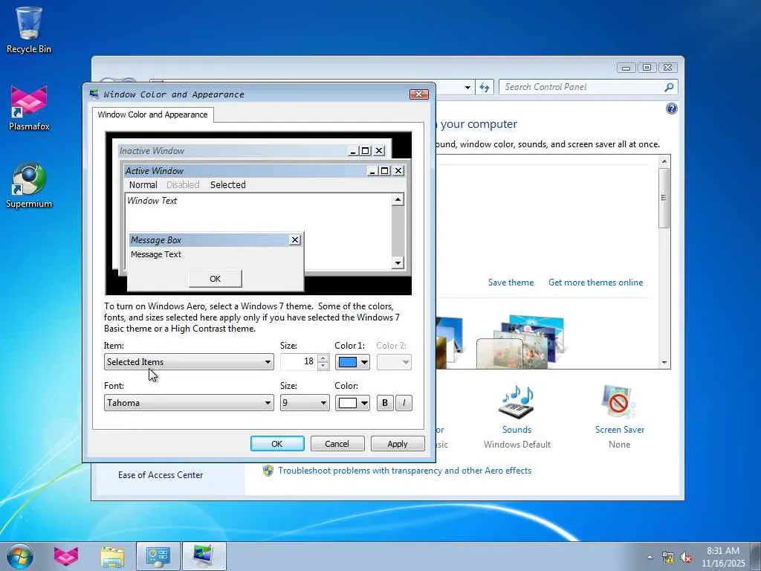Screen dimensions: 761x571
Task: Open Windows Explorer from the taskbar
Action: click(x=113, y=556)
